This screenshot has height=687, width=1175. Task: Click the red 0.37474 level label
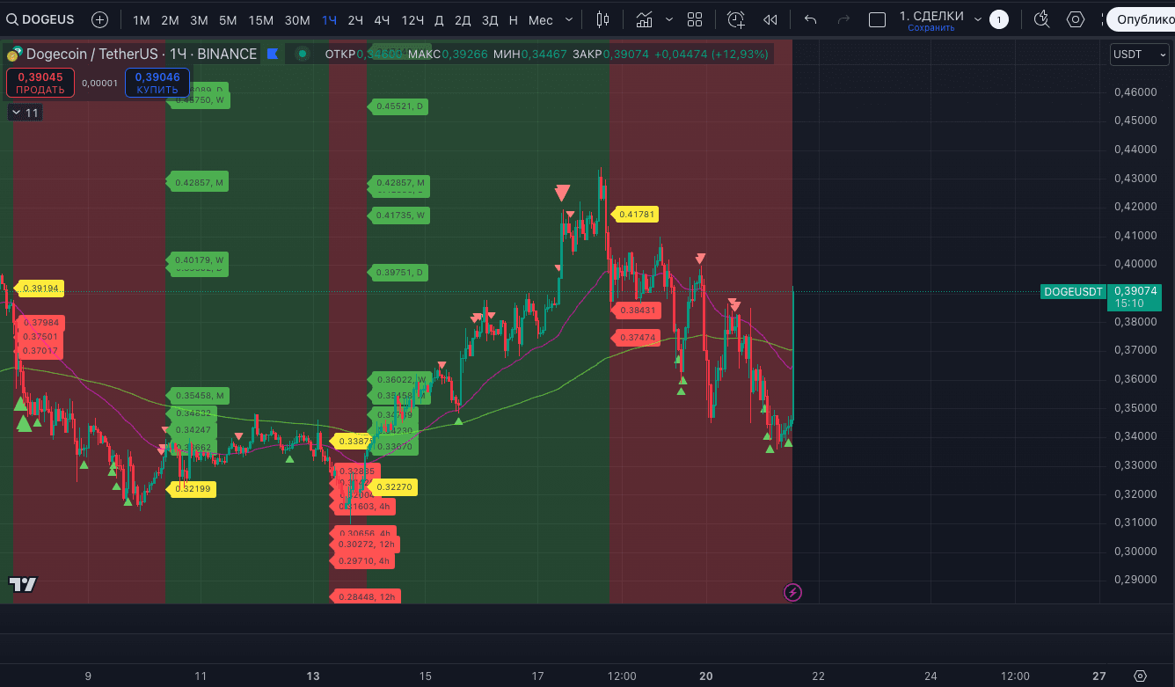(636, 338)
